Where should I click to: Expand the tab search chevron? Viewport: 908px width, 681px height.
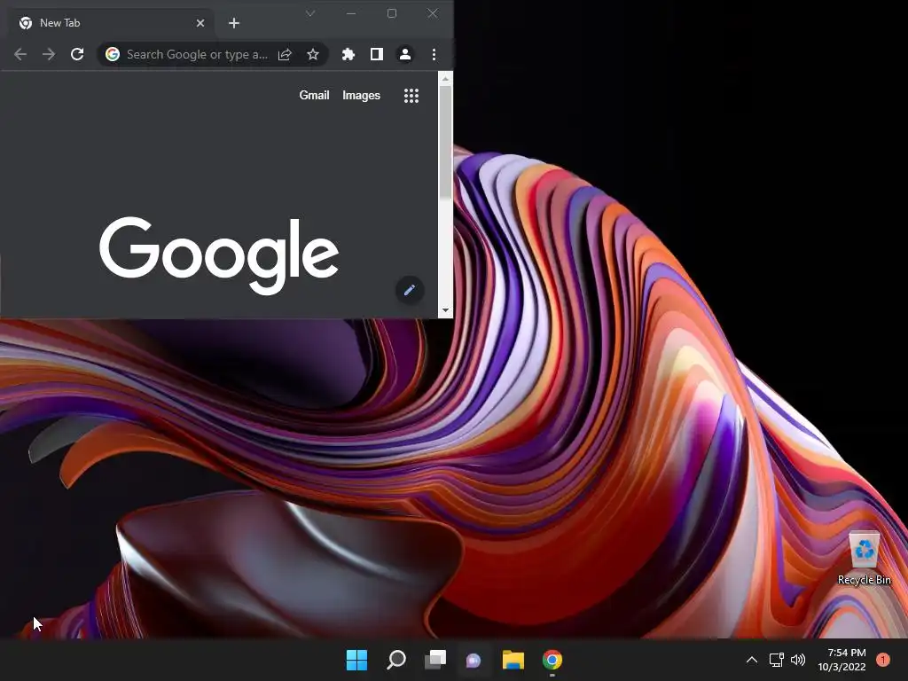(310, 13)
